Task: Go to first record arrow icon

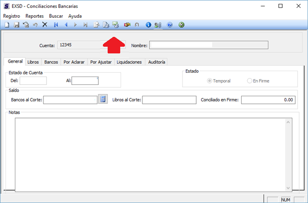Action: (56, 25)
